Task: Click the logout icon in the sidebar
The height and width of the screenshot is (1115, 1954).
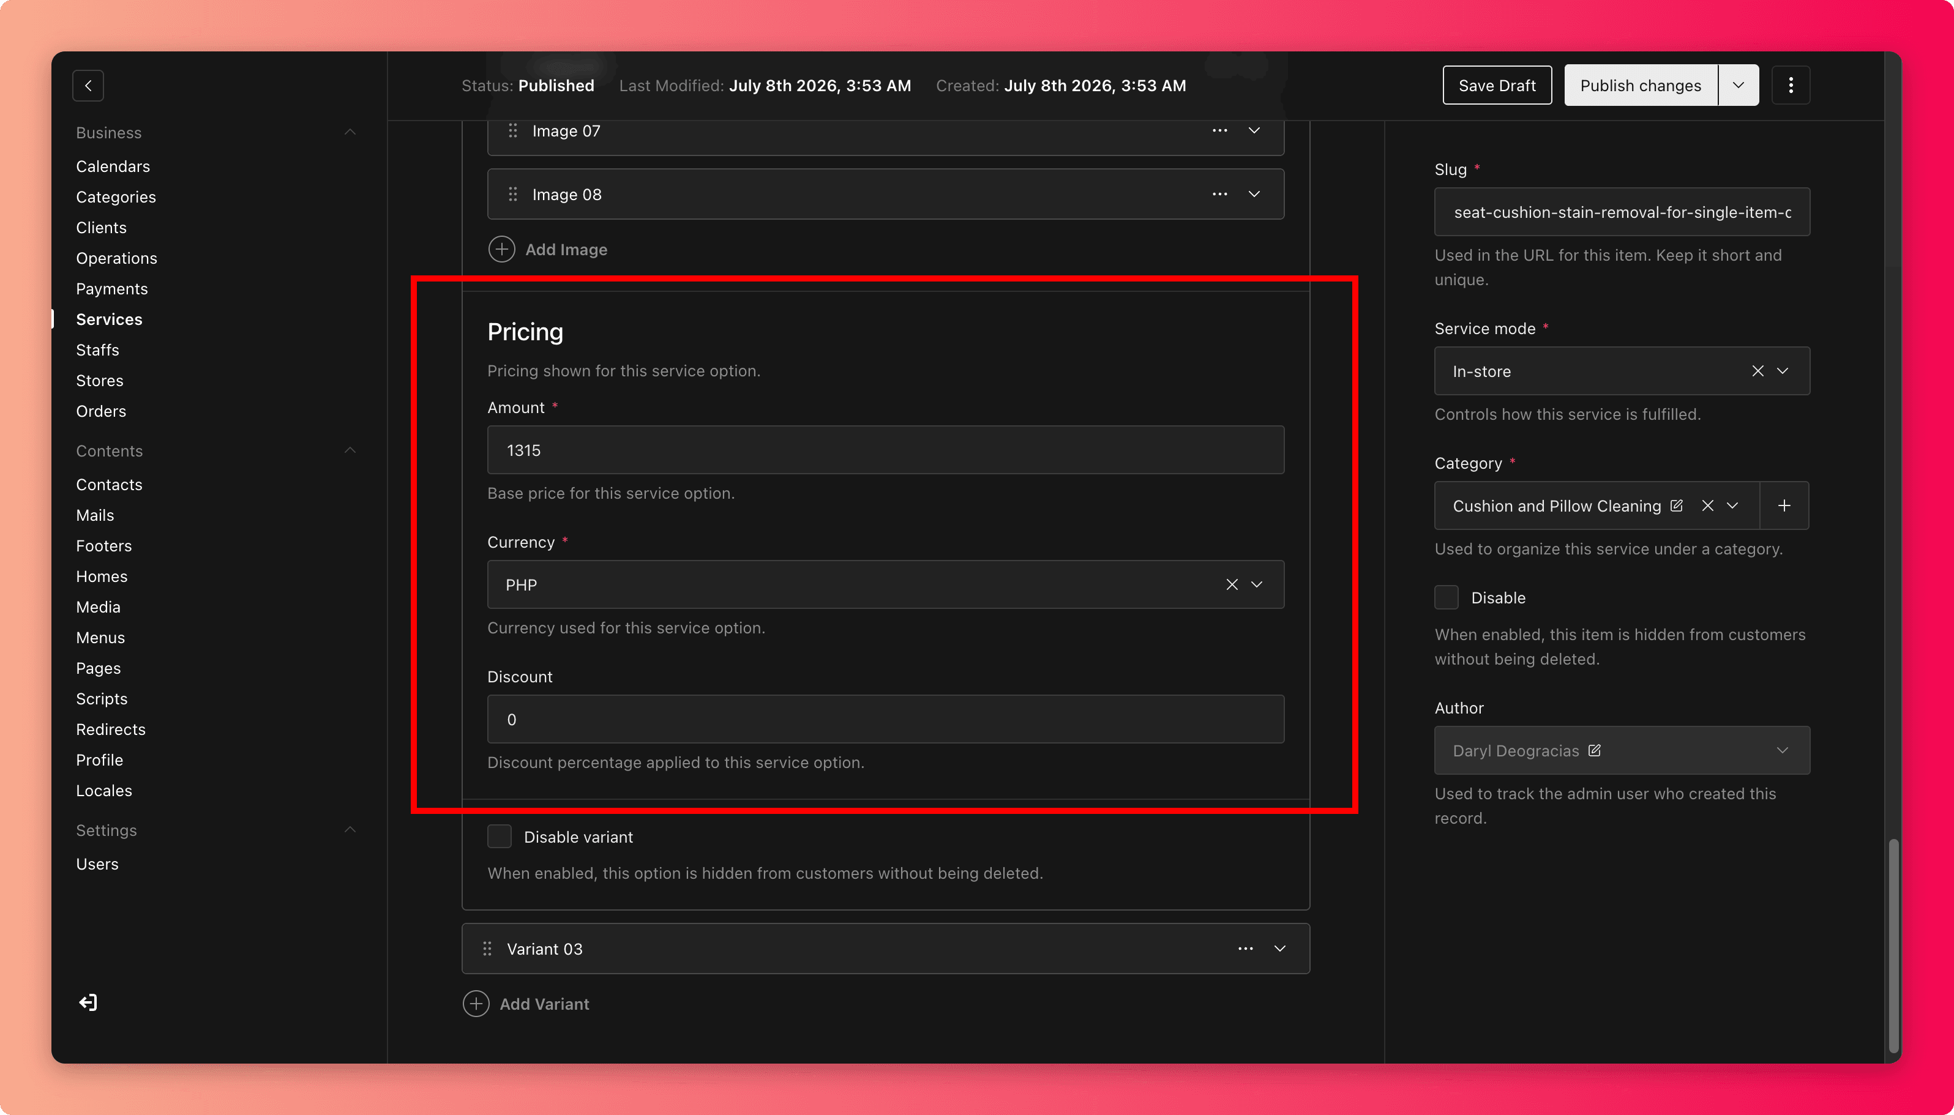Action: pyautogui.click(x=88, y=1002)
